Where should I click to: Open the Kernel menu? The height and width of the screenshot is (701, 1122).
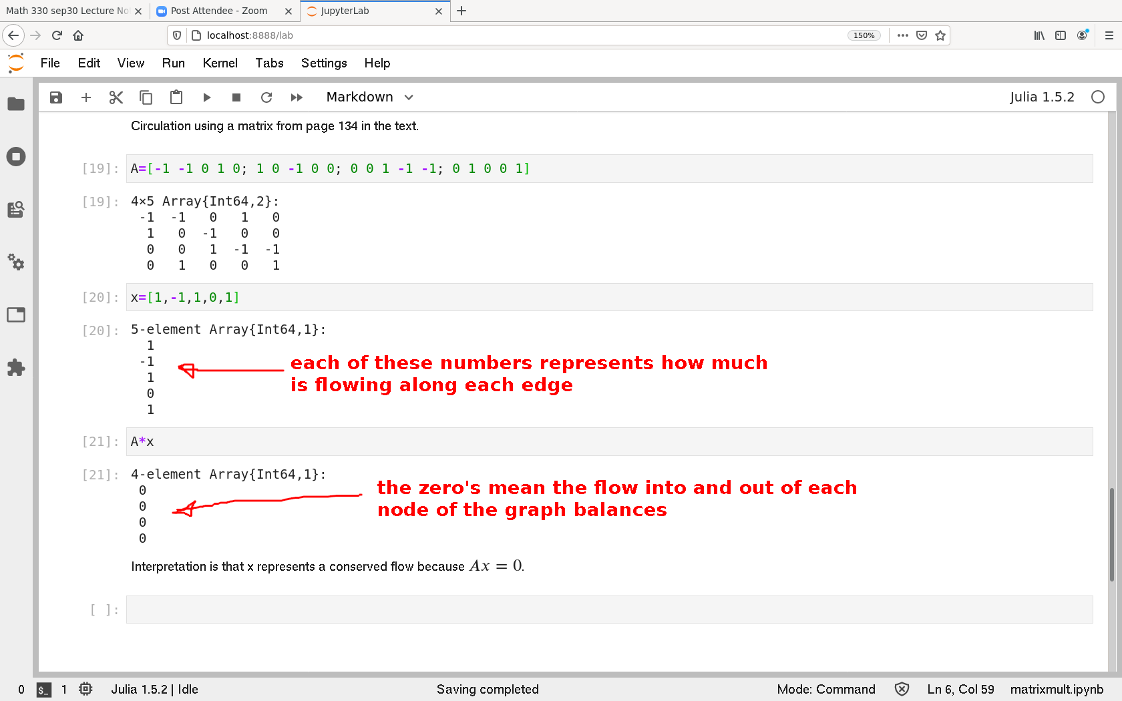coord(220,63)
